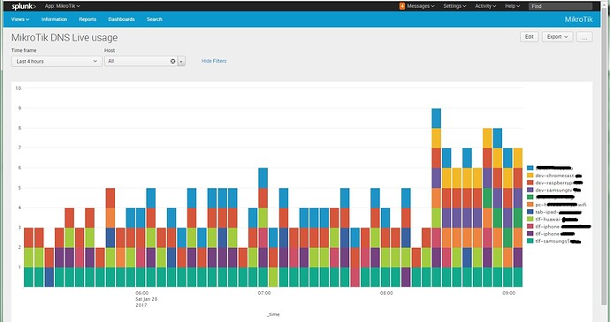This screenshot has width=610, height=322.
Task: Open the Views menu
Action: (20, 19)
